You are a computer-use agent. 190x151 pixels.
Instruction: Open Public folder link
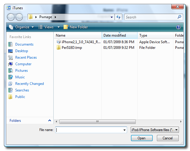(x=20, y=97)
